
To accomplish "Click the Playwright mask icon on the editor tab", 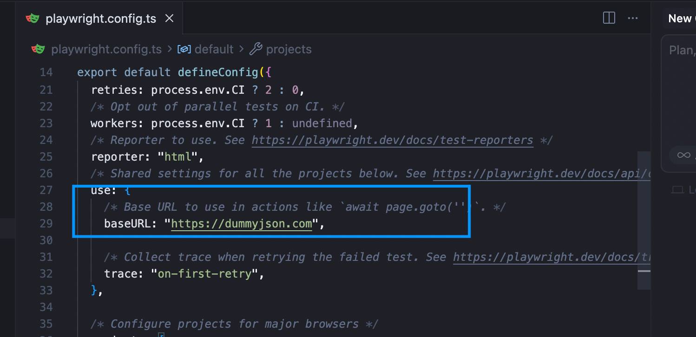I will [x=33, y=18].
